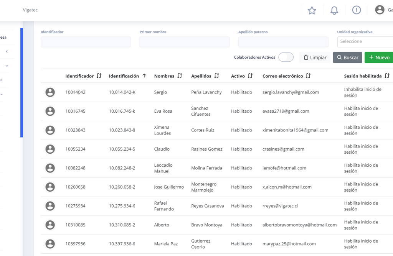Sort by Identificador column sort icon

[x=99, y=76]
